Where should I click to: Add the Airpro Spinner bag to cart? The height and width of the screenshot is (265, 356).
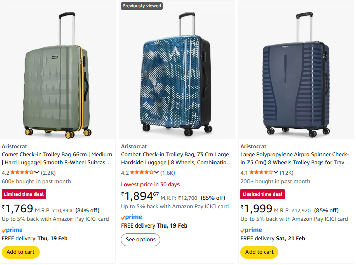pos(260,252)
